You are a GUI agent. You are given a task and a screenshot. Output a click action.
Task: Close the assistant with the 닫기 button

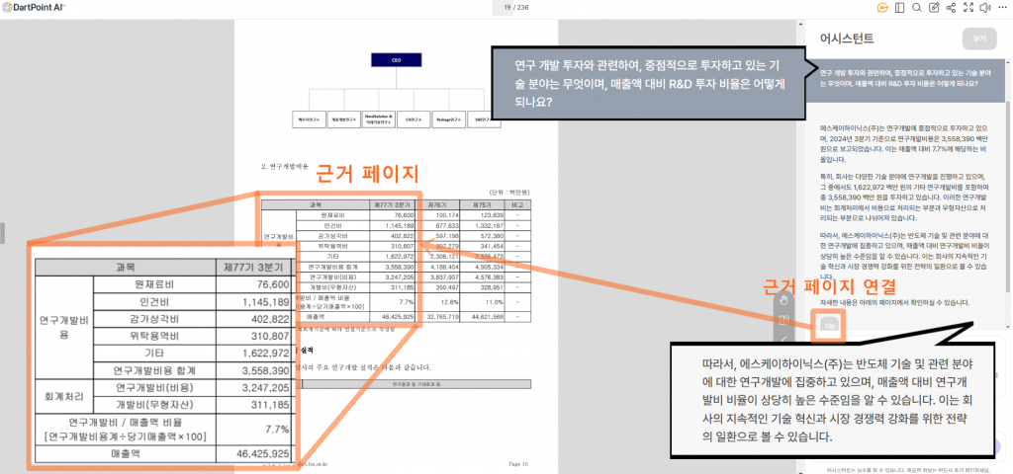pos(978,39)
